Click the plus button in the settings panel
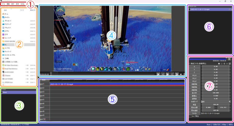The image size is (234, 126). coord(229,59)
